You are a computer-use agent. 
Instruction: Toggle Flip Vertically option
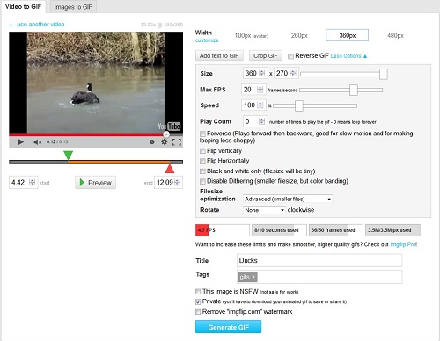click(x=202, y=151)
